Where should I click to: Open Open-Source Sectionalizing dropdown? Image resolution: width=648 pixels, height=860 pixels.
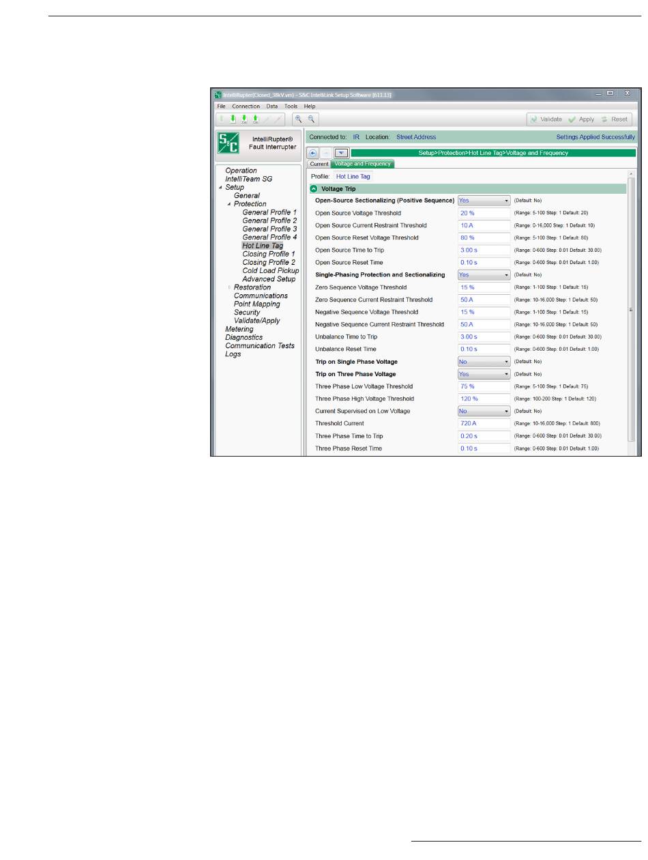(484, 201)
